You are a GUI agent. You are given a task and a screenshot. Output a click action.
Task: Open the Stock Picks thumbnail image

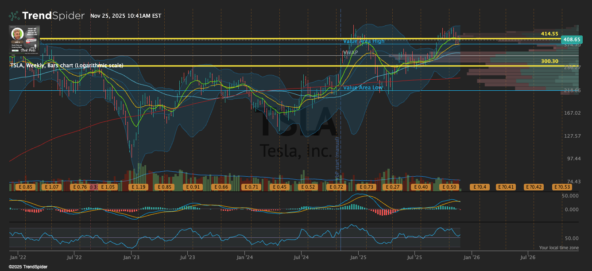24,40
